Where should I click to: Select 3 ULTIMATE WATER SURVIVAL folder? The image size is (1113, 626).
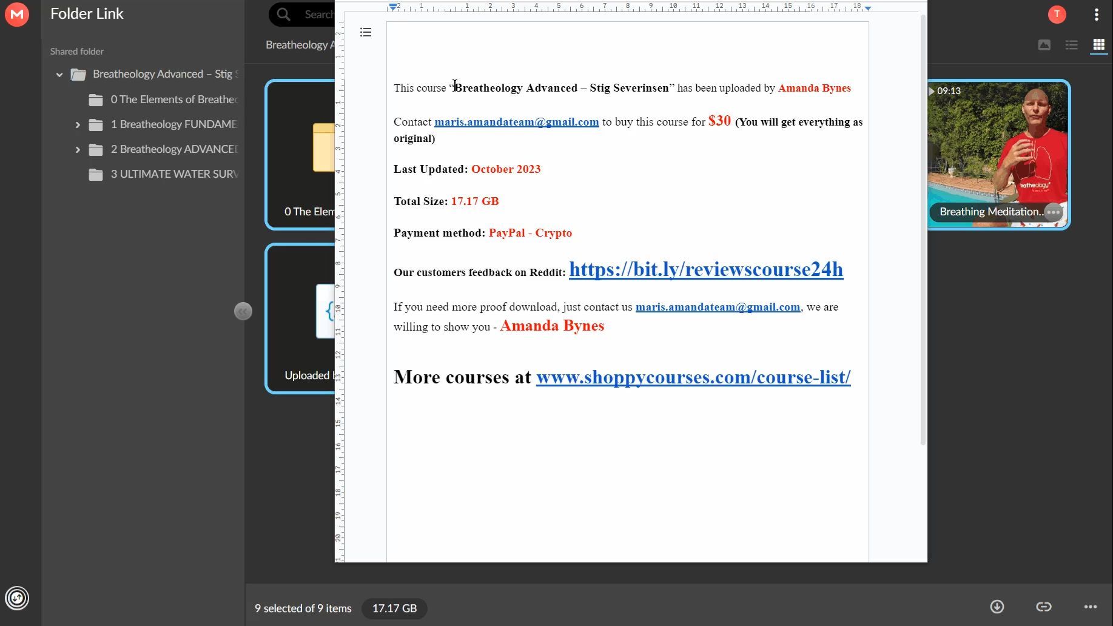164,174
